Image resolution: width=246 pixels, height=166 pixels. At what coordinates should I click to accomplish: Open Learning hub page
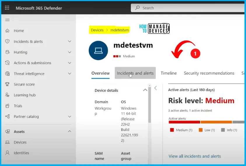pyautogui.click(x=25, y=95)
